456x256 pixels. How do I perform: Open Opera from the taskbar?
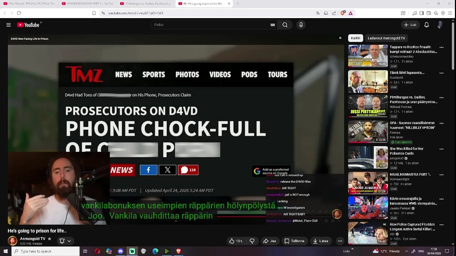[97, 251]
